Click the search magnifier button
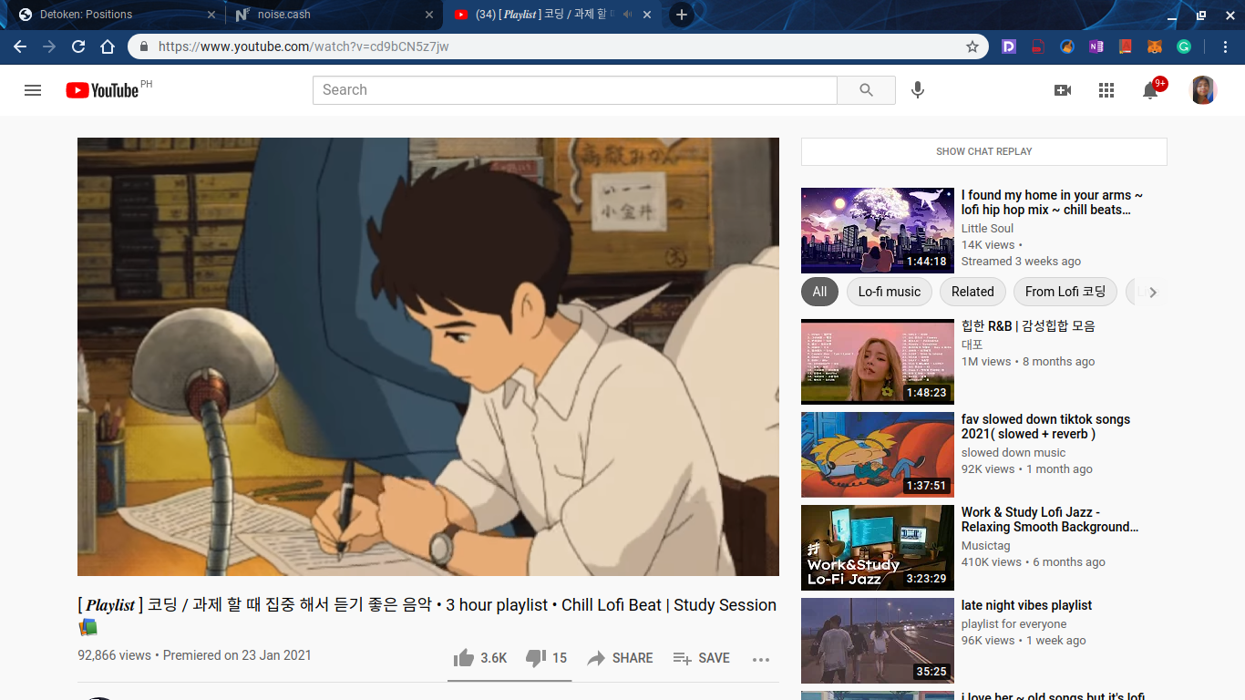This screenshot has width=1245, height=700. click(x=866, y=90)
